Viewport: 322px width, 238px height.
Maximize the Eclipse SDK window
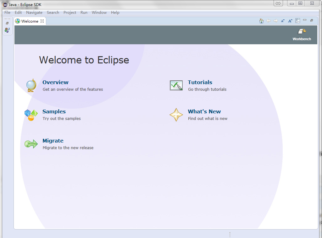coord(300,3)
